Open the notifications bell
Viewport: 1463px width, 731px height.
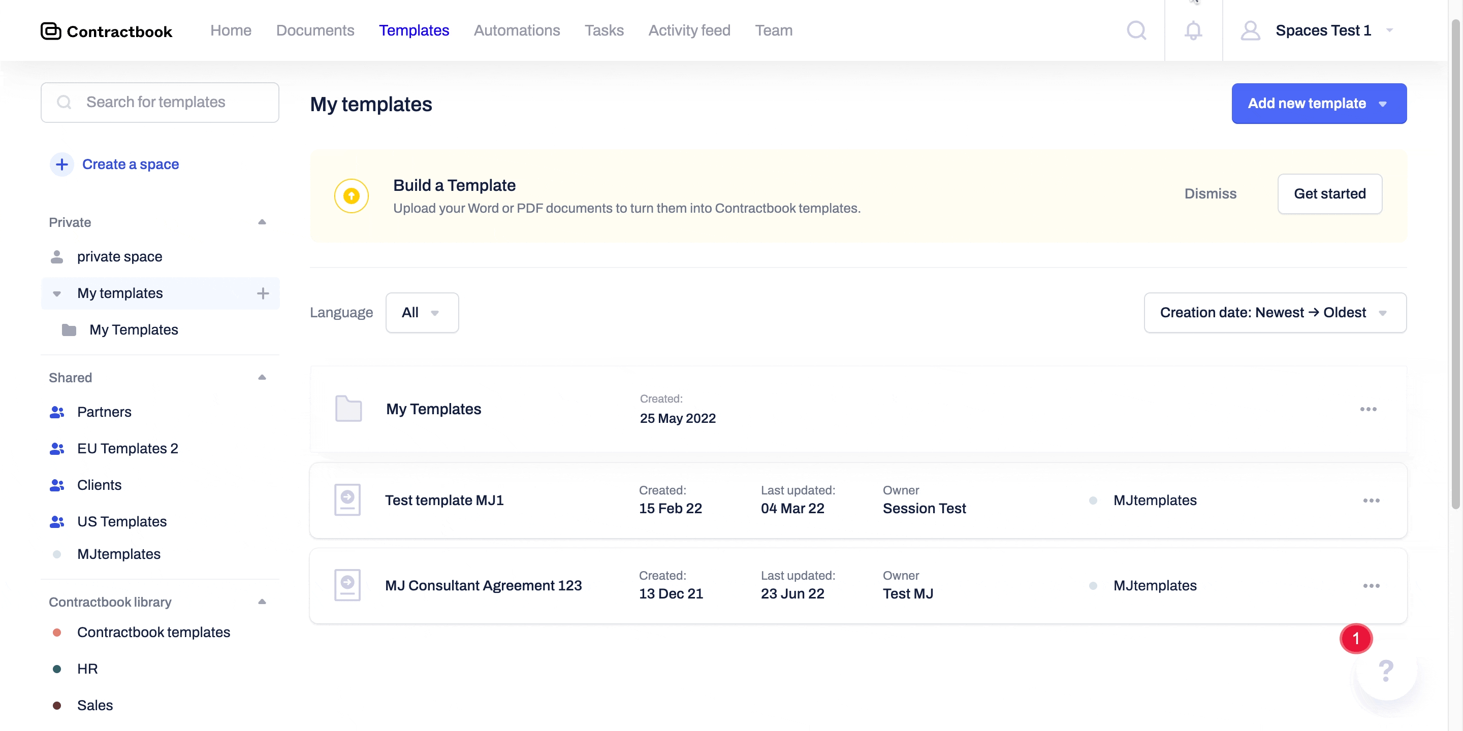click(x=1193, y=30)
